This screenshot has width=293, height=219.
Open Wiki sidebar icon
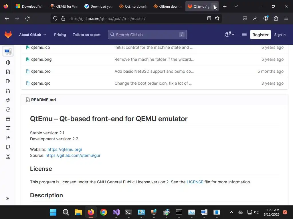click(8, 147)
